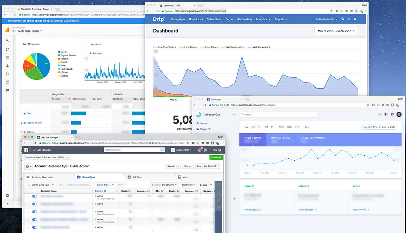Toggle fifth campaign switch in Ads Manager
Image resolution: width=406 pixels, height=233 pixels.
(x=35, y=227)
